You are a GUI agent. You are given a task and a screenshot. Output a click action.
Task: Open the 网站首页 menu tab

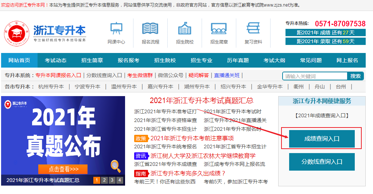pos(19,60)
